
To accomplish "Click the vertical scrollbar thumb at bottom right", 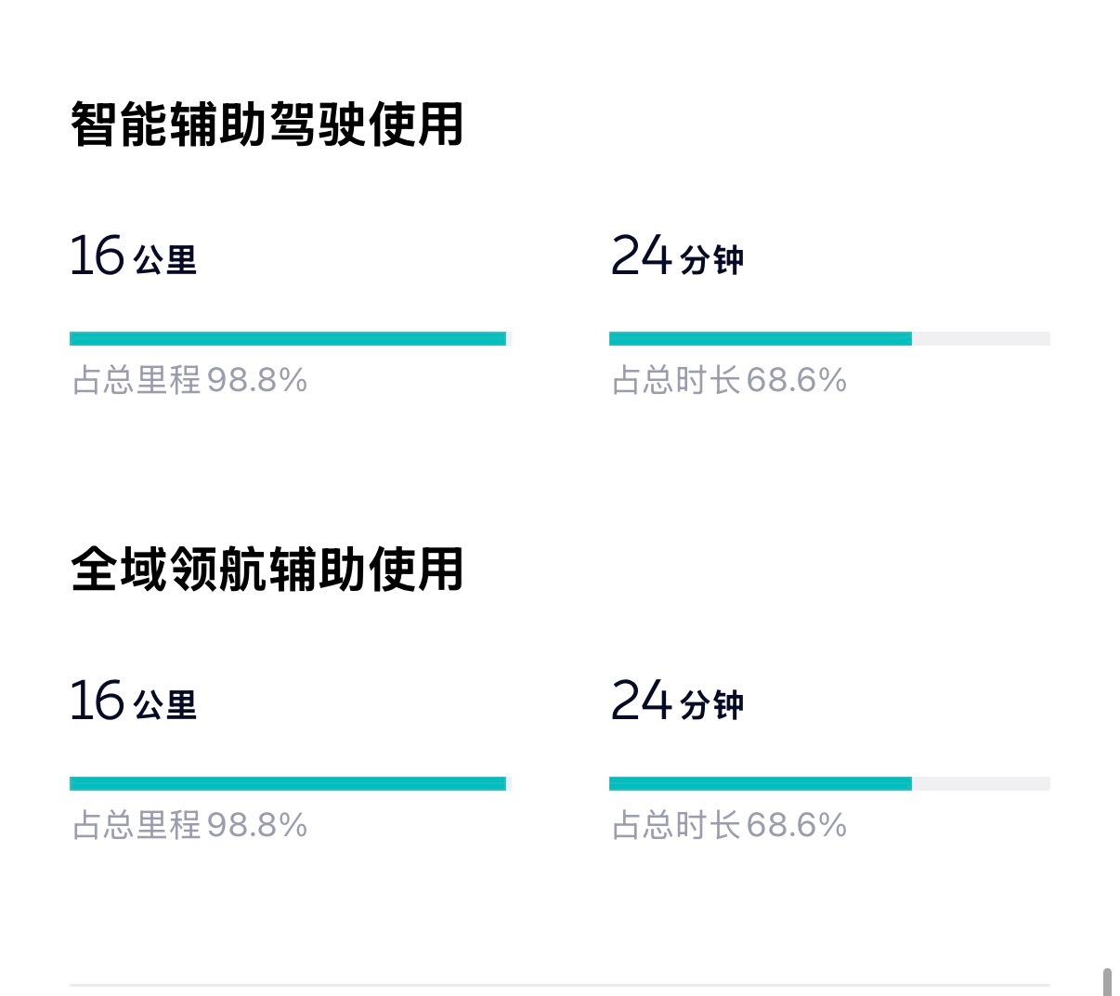I will pyautogui.click(x=1107, y=982).
